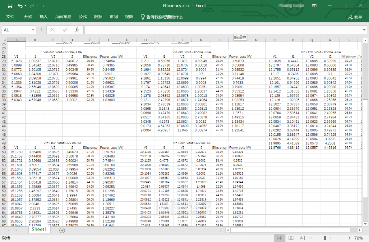Click cell with value 20.1186
The height and width of the screenshot is (242, 369).
(x=146, y=152)
